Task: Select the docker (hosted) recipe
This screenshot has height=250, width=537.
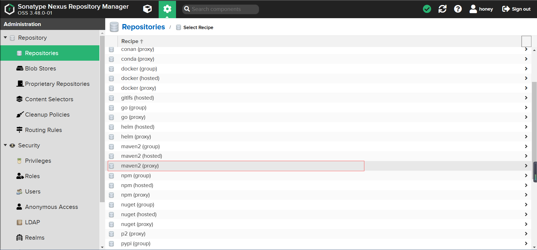Action: pyautogui.click(x=318, y=78)
